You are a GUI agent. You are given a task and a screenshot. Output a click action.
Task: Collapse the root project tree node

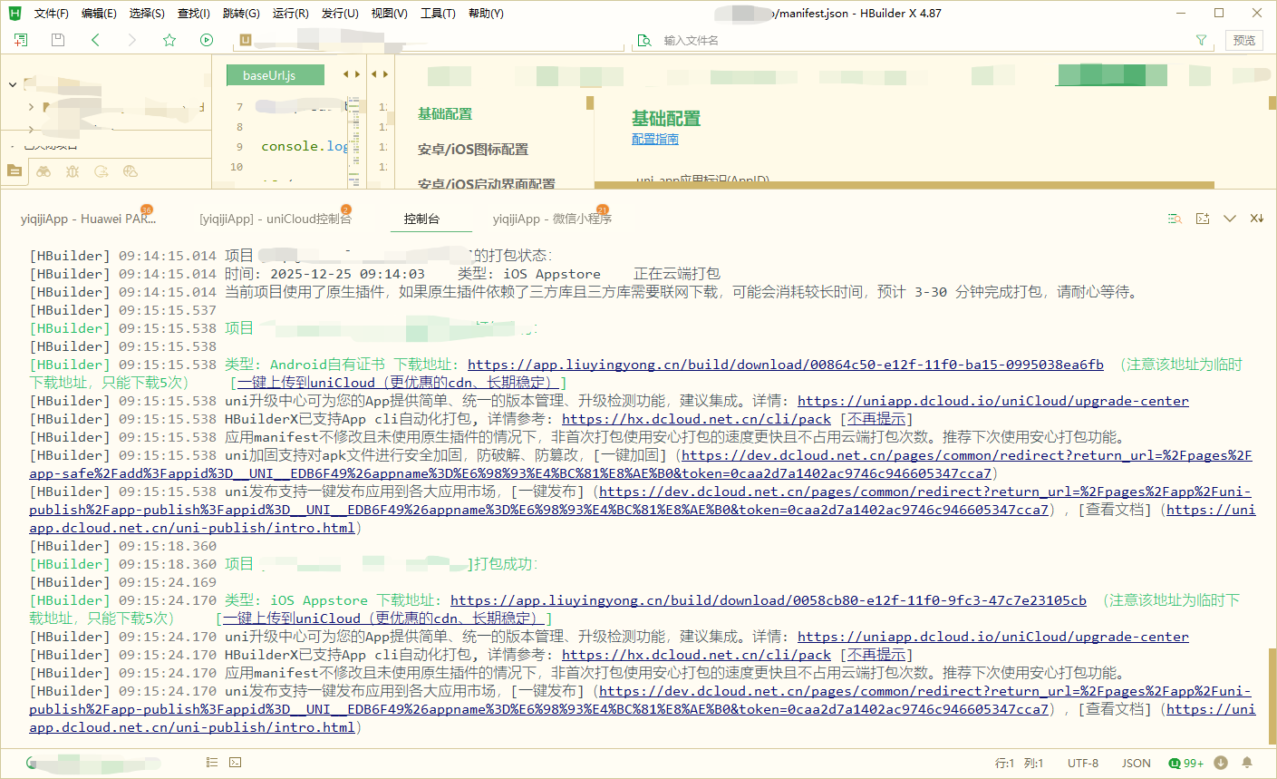(13, 84)
